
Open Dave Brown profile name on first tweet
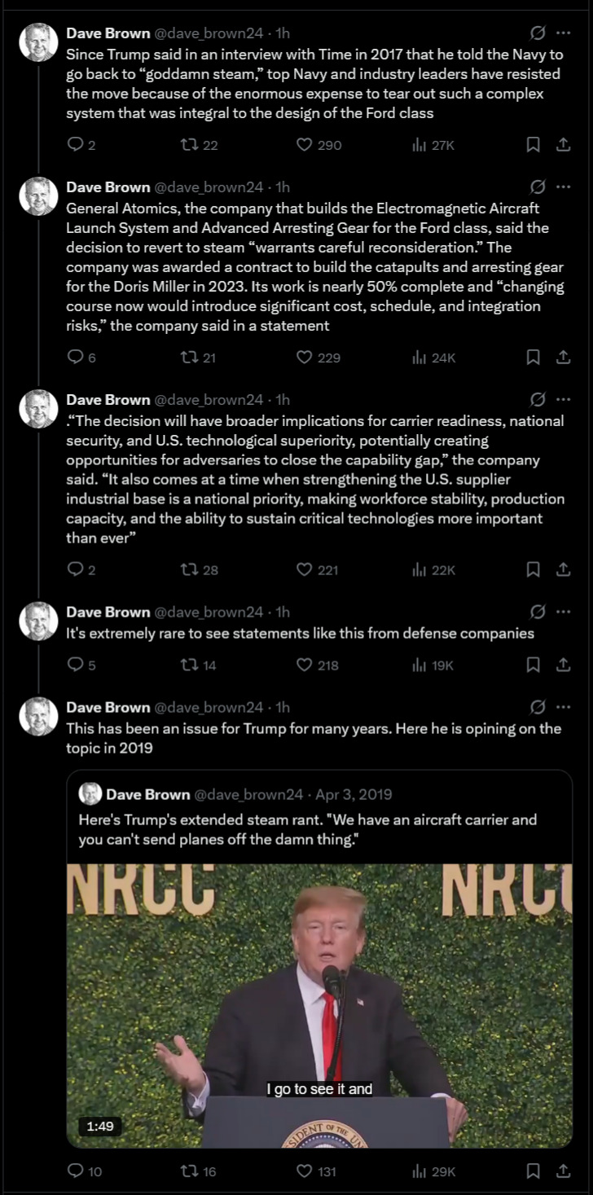coord(108,33)
